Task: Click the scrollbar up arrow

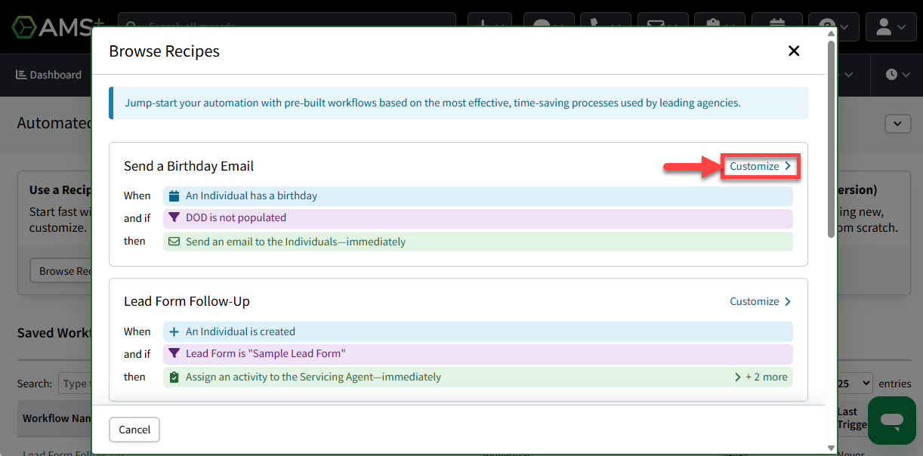Action: coord(832,33)
